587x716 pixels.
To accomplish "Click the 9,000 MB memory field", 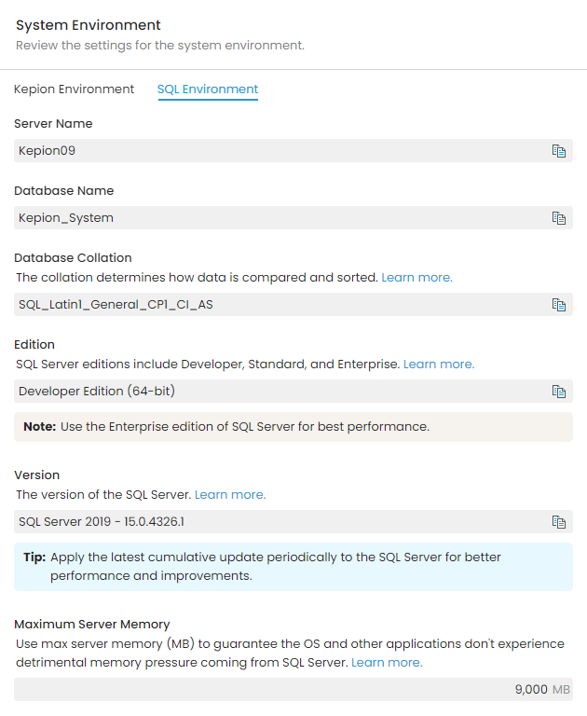I will pyautogui.click(x=293, y=690).
